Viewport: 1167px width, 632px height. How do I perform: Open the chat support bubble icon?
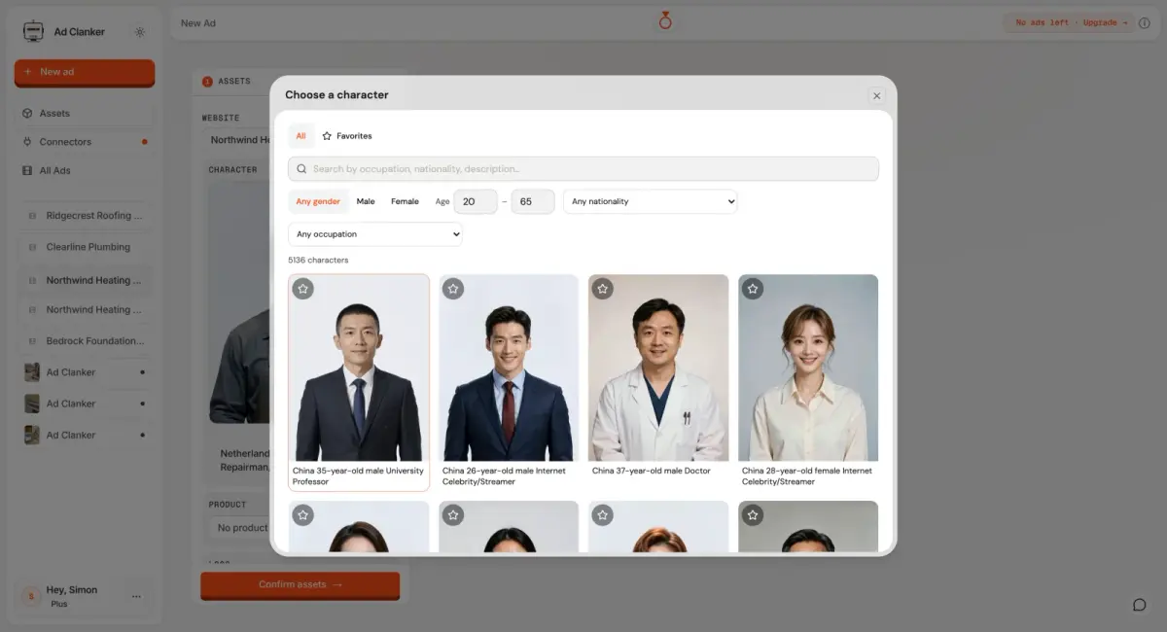(1140, 605)
